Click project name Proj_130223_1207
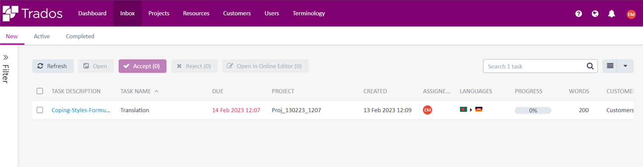This screenshot has width=643, height=167. (x=296, y=110)
